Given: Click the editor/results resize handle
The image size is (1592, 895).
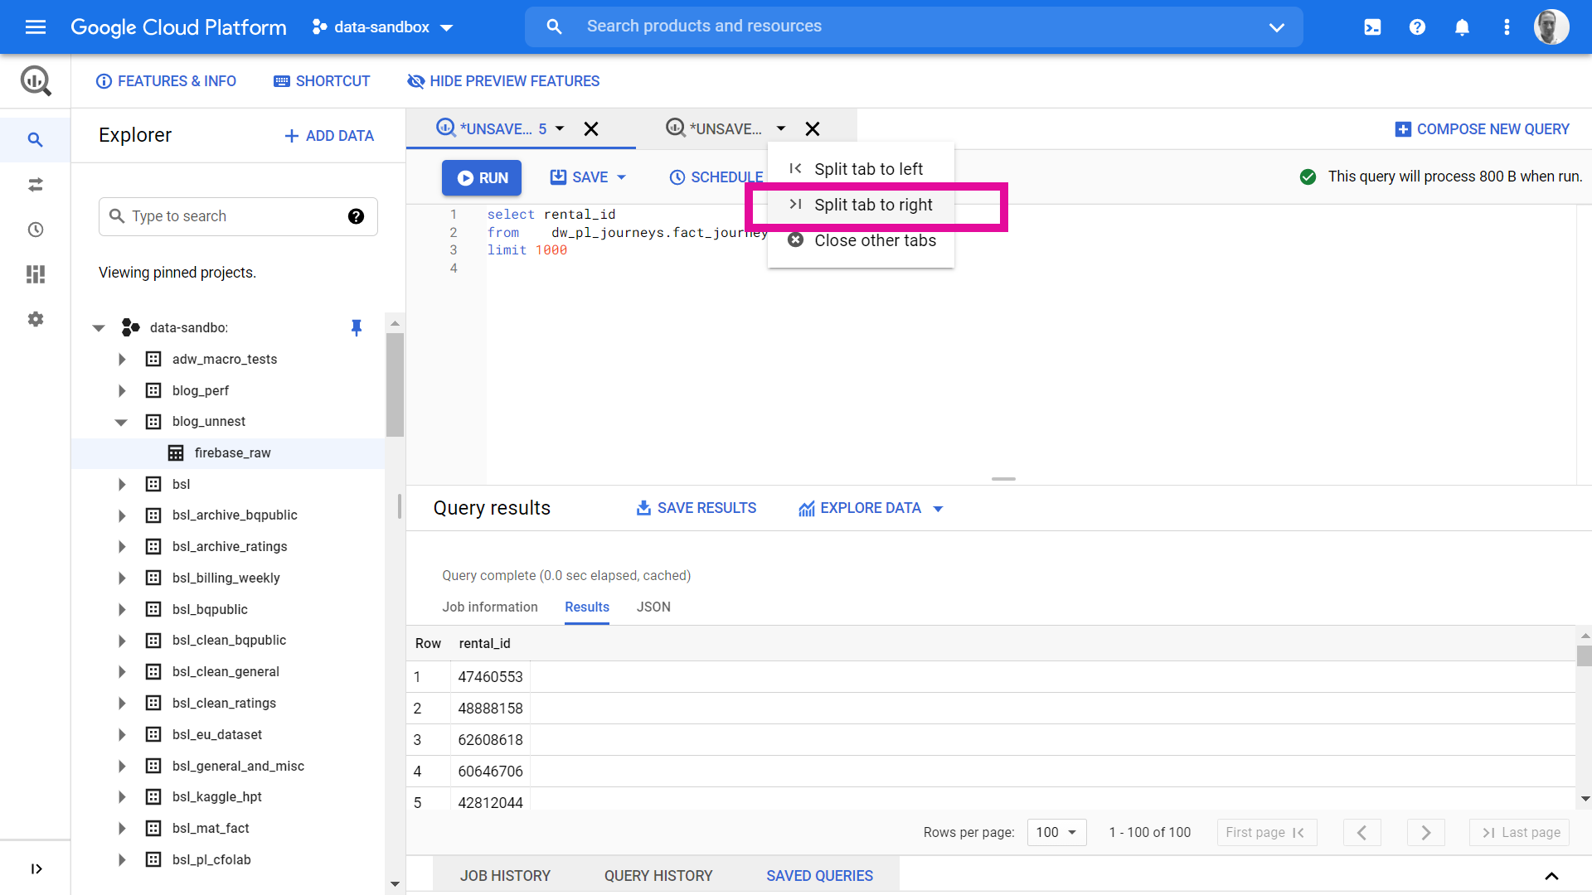Looking at the screenshot, I should click(1003, 479).
